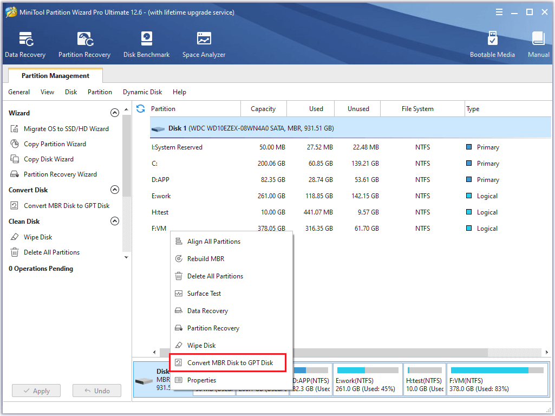Image resolution: width=555 pixels, height=416 pixels.
Task: Click Copy Disk Wizard link
Action: 49,159
